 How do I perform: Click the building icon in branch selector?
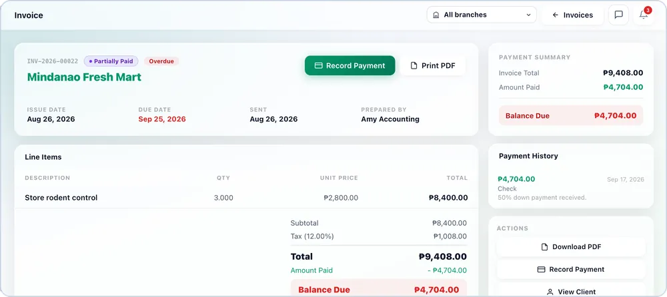tap(436, 15)
